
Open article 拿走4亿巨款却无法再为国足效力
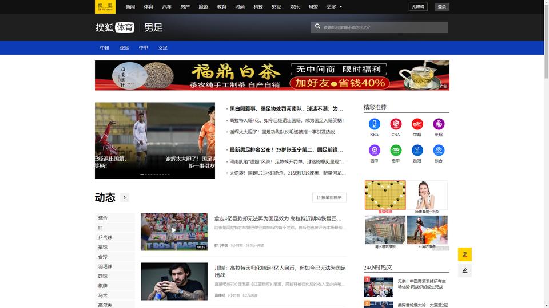[x=278, y=218]
